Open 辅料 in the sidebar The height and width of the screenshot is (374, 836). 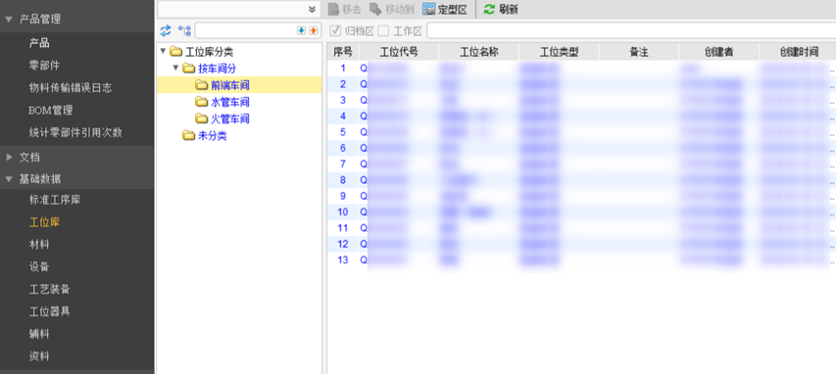[x=39, y=334]
